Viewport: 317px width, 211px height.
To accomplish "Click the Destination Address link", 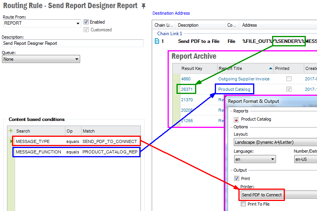I will point(171,13).
